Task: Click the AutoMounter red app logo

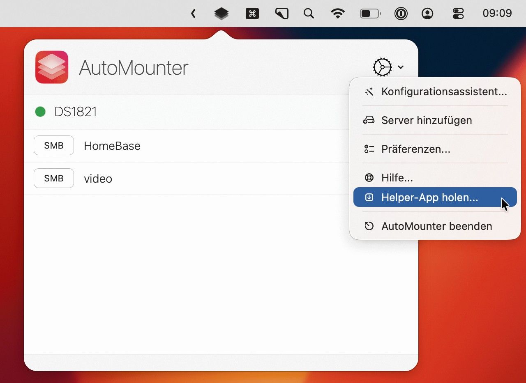Action: [x=52, y=67]
